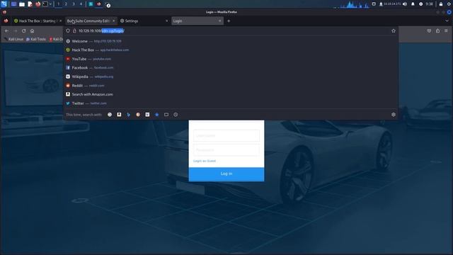This screenshot has height=255, width=453.
Task: Open the Kali applications menu
Action: (x=4, y=4)
